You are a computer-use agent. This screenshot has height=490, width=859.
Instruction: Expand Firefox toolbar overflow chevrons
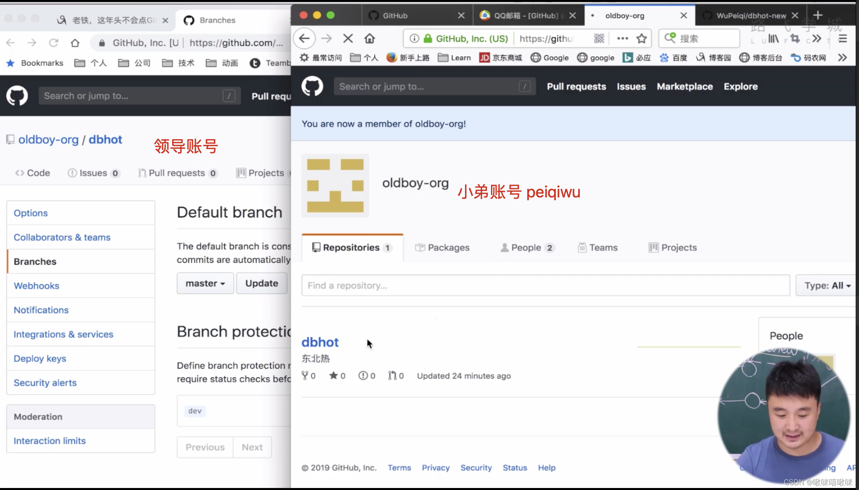817,38
